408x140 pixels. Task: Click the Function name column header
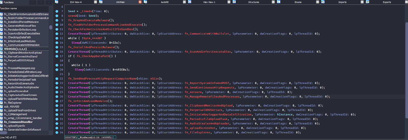9,8
